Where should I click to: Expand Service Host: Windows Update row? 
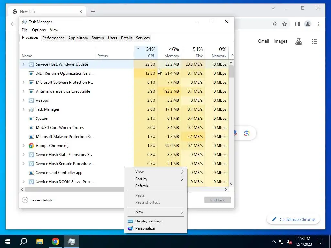coord(23,64)
